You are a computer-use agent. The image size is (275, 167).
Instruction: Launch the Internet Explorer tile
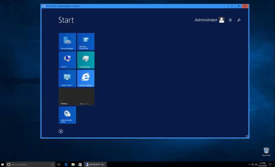pyautogui.click(x=86, y=78)
